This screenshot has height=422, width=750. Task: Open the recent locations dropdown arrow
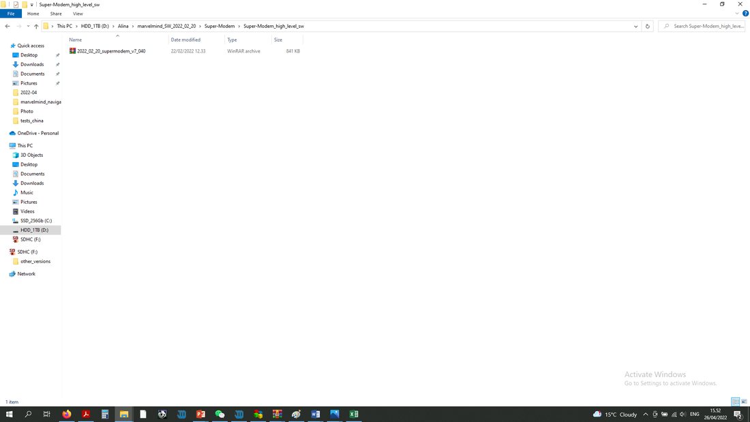point(28,27)
